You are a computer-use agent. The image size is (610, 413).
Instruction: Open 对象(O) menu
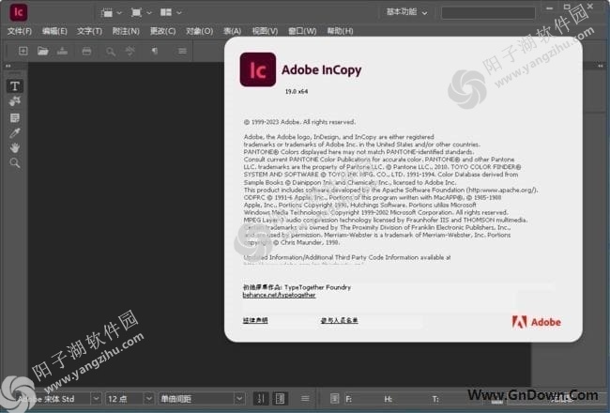[199, 31]
